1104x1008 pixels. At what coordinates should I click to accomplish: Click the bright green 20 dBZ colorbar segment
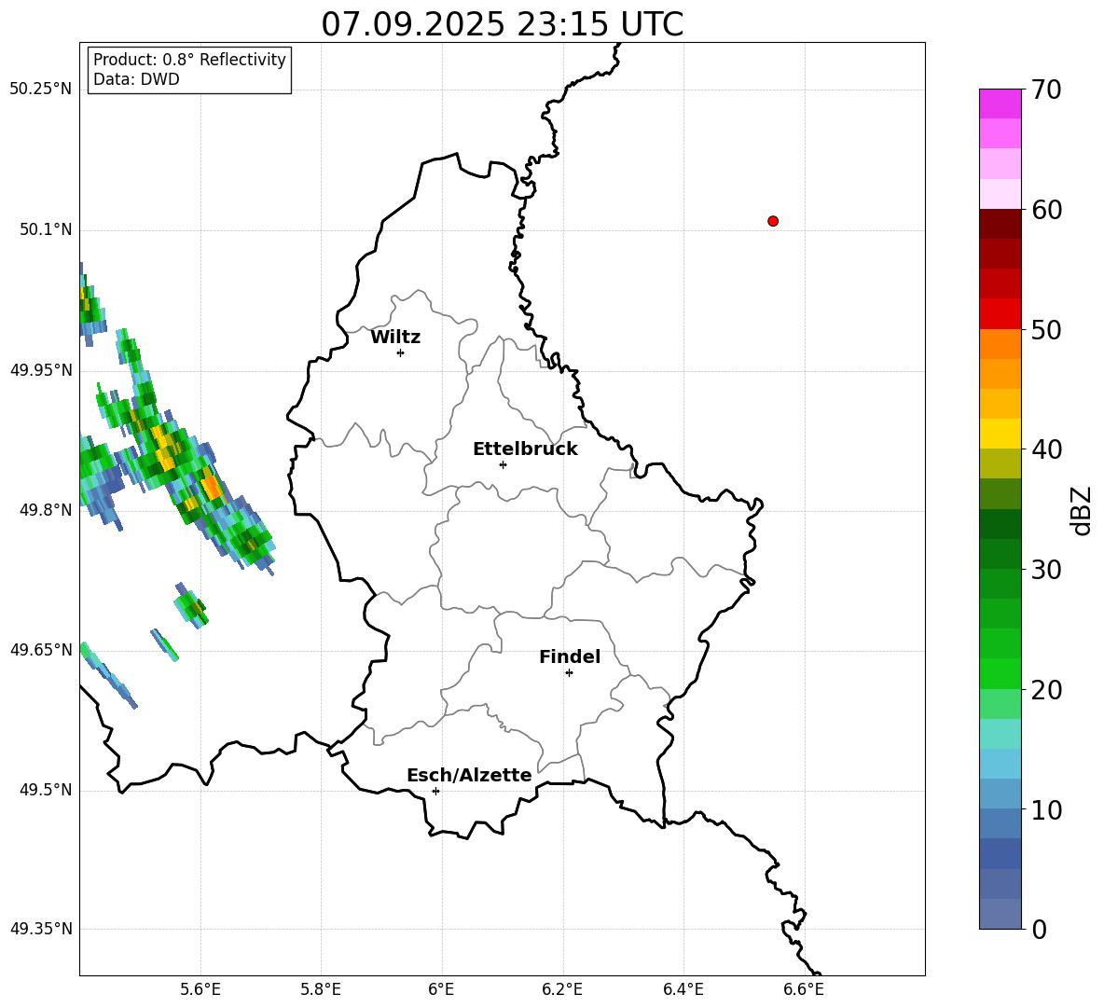click(x=1000, y=673)
